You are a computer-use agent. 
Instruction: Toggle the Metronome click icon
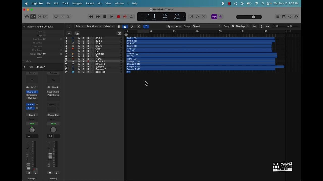pos(220,17)
